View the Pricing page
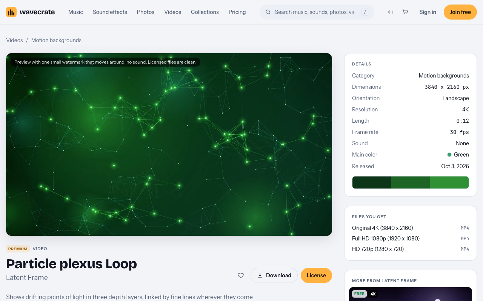Screen dimensions: 483x301 pos(237,12)
